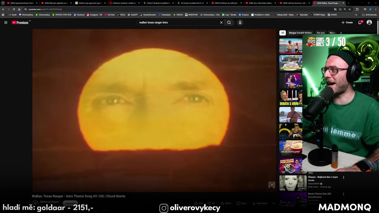Open Chaozz - Nejhorsi den v mym zivote title
This screenshot has height=213, width=379.
click(x=323, y=178)
